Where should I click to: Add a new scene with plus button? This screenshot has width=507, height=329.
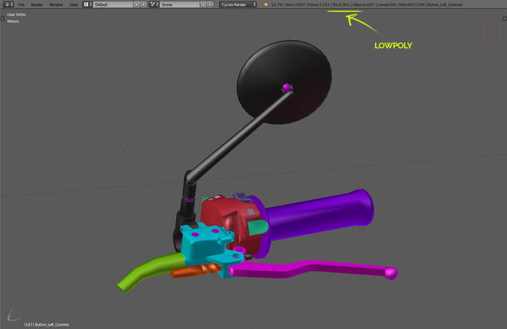pos(203,4)
